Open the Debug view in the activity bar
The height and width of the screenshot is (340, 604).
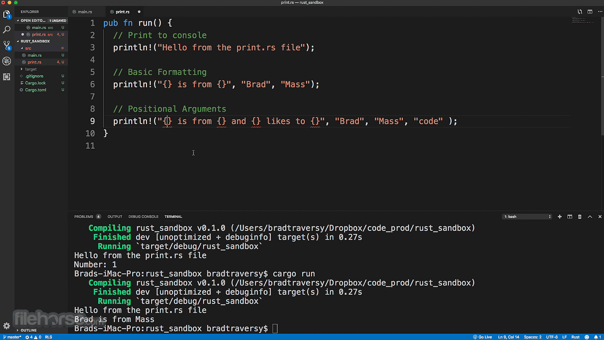click(7, 61)
